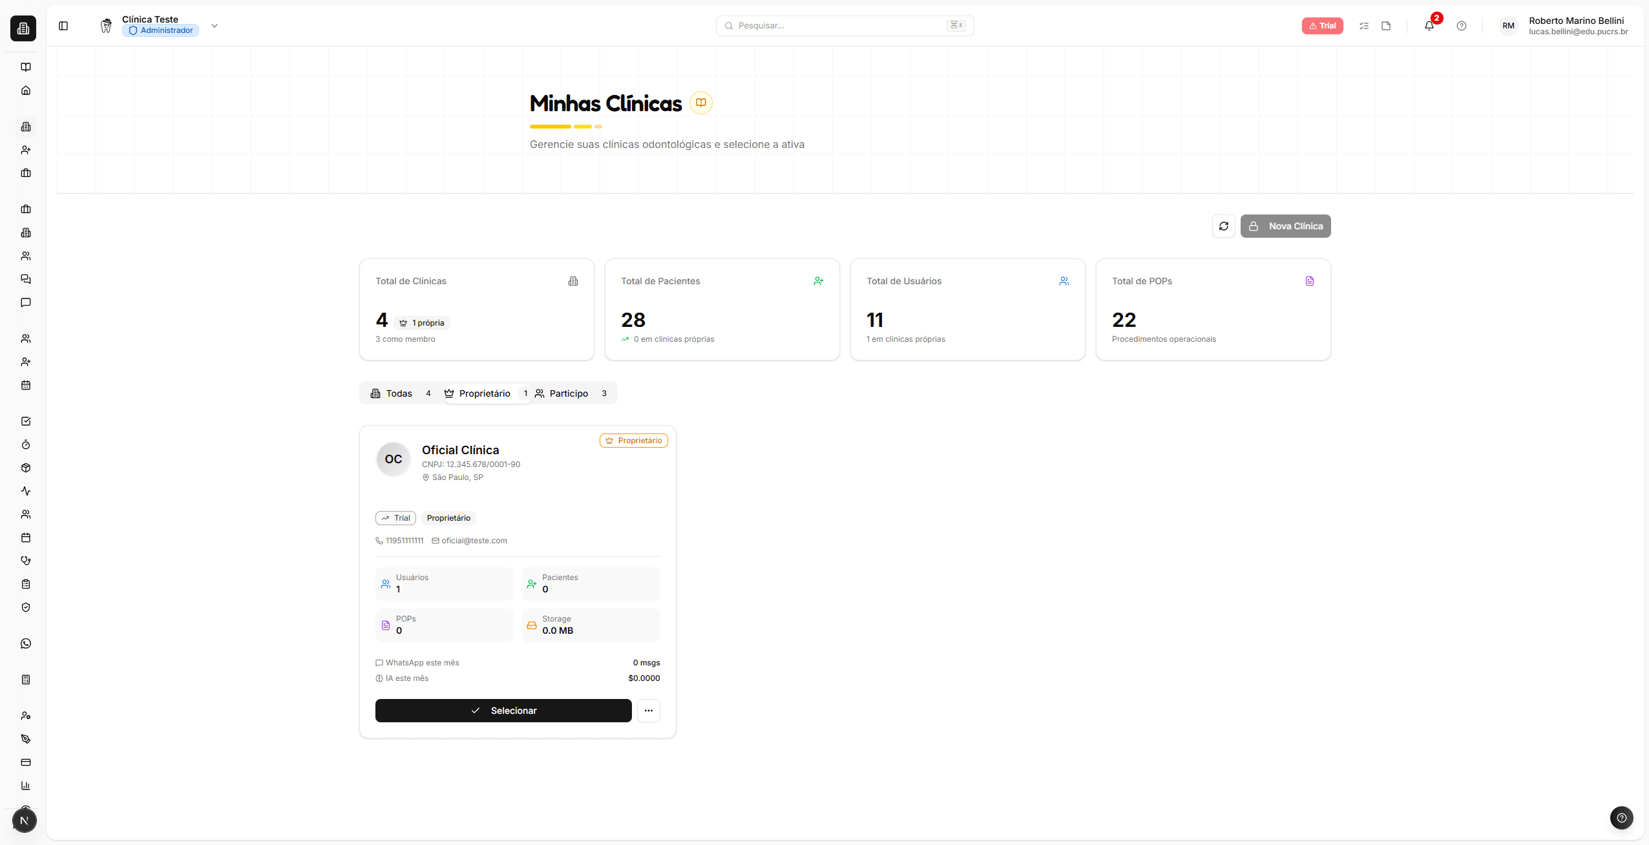The height and width of the screenshot is (845, 1649).
Task: Click the red Trial badge in header
Action: pyautogui.click(x=1322, y=26)
